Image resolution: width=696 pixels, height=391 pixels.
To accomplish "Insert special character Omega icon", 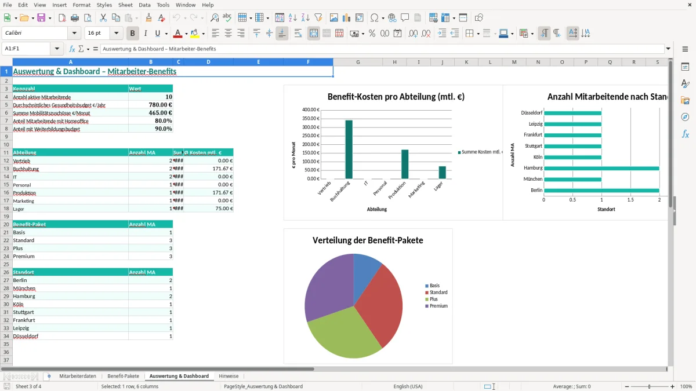I will click(x=374, y=18).
